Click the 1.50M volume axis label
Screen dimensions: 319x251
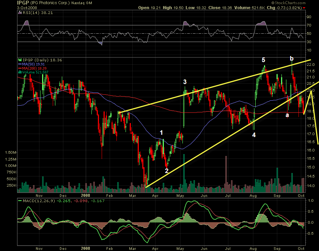[x=11, y=153]
